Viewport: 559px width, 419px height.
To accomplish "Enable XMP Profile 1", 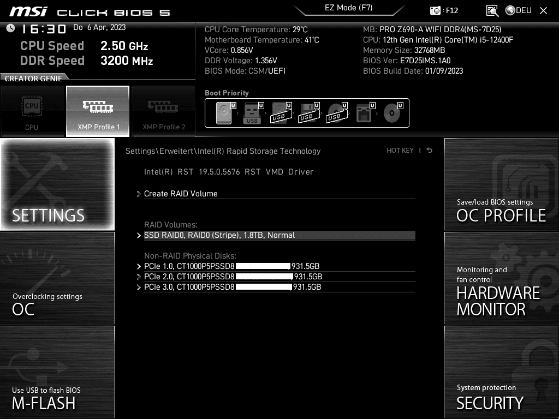I will (98, 111).
